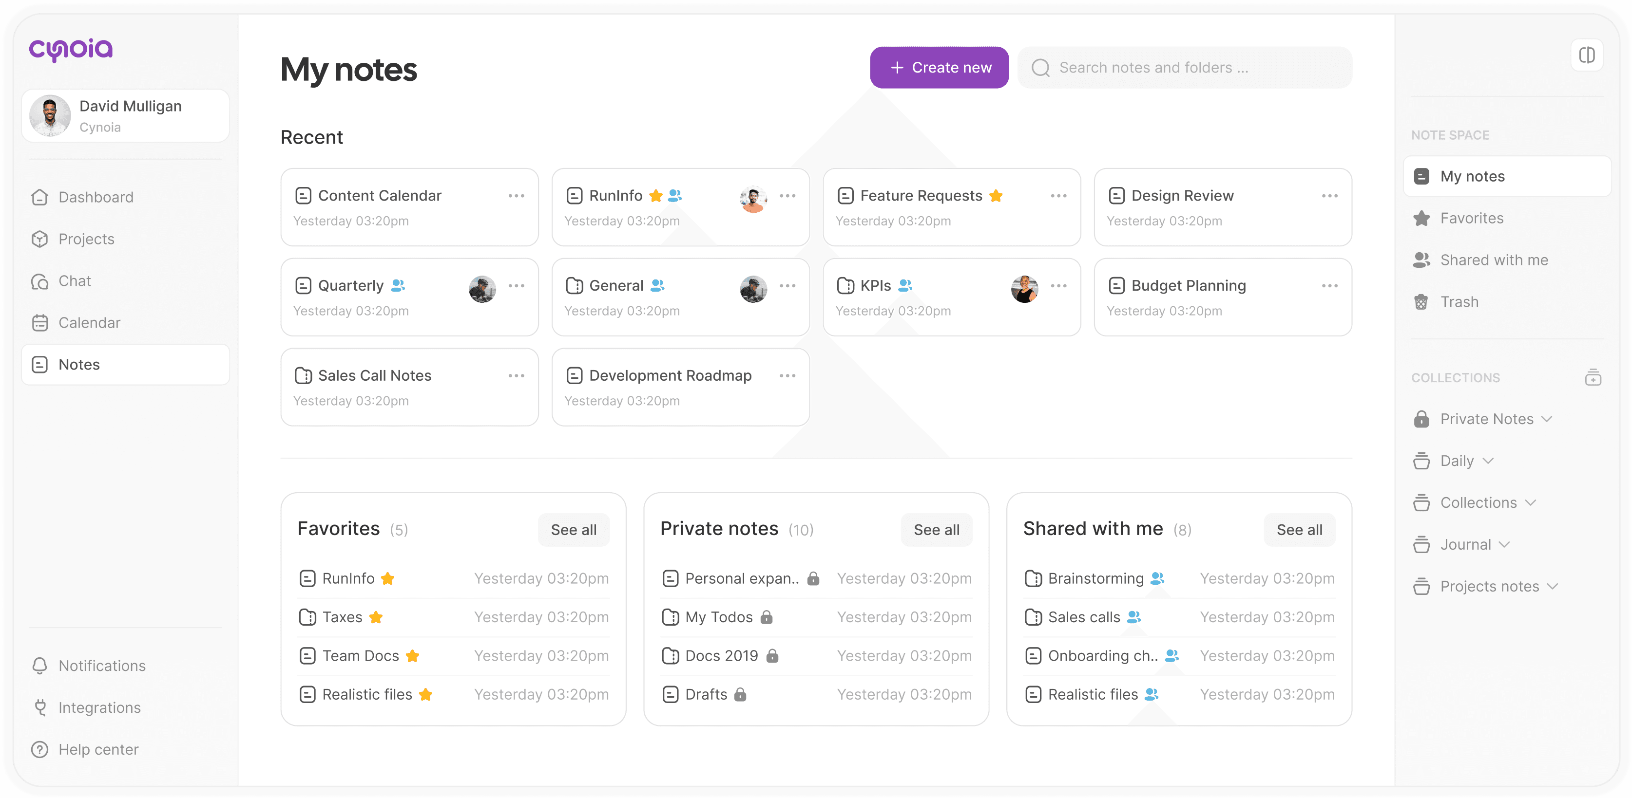Click the add collection icon
Image resolution: width=1632 pixels, height=798 pixels.
pos(1593,378)
